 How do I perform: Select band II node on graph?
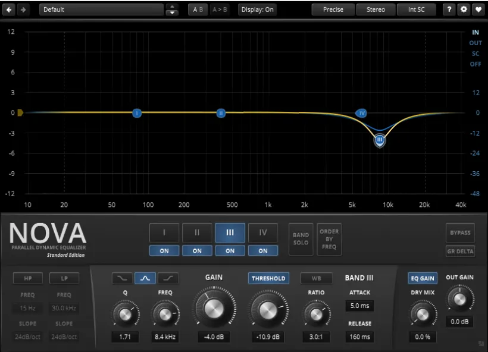221,113
